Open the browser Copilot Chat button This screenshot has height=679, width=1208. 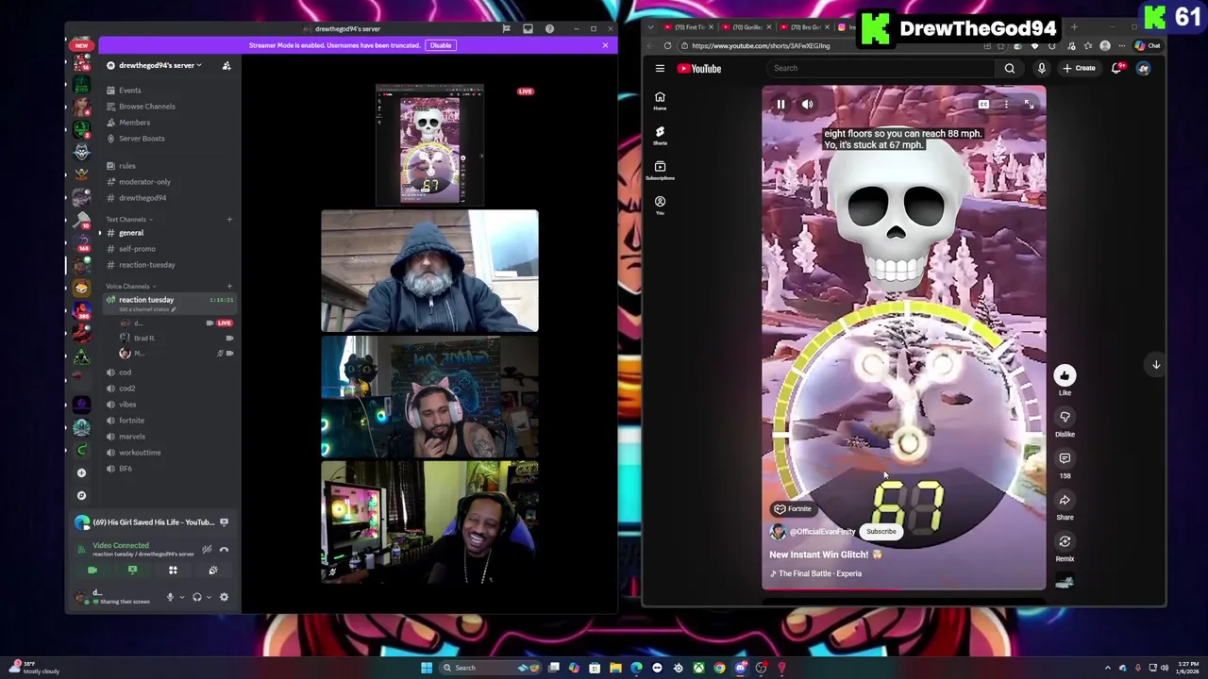(1149, 46)
